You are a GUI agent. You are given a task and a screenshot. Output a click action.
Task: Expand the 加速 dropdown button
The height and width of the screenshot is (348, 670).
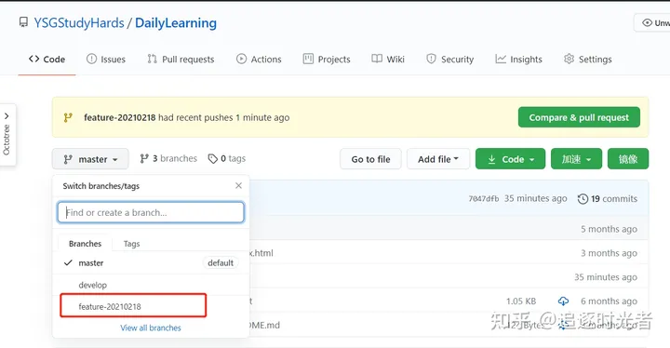(x=576, y=159)
